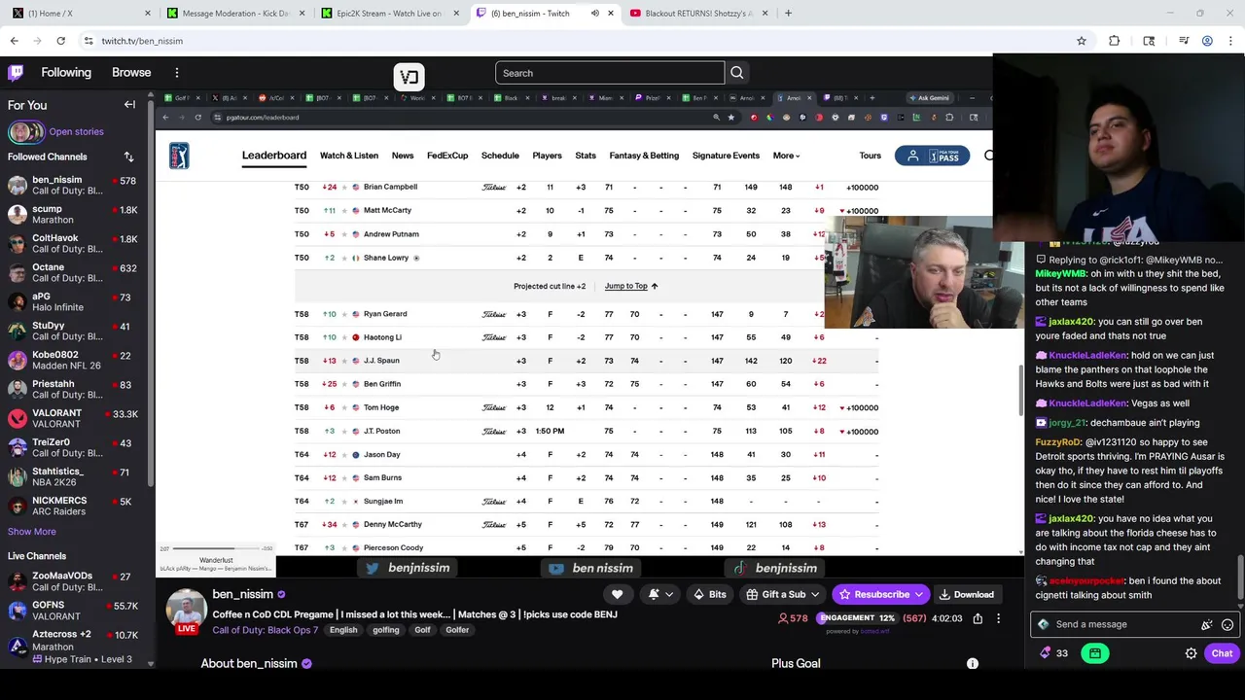Click Plus Goal info icon

click(x=972, y=663)
